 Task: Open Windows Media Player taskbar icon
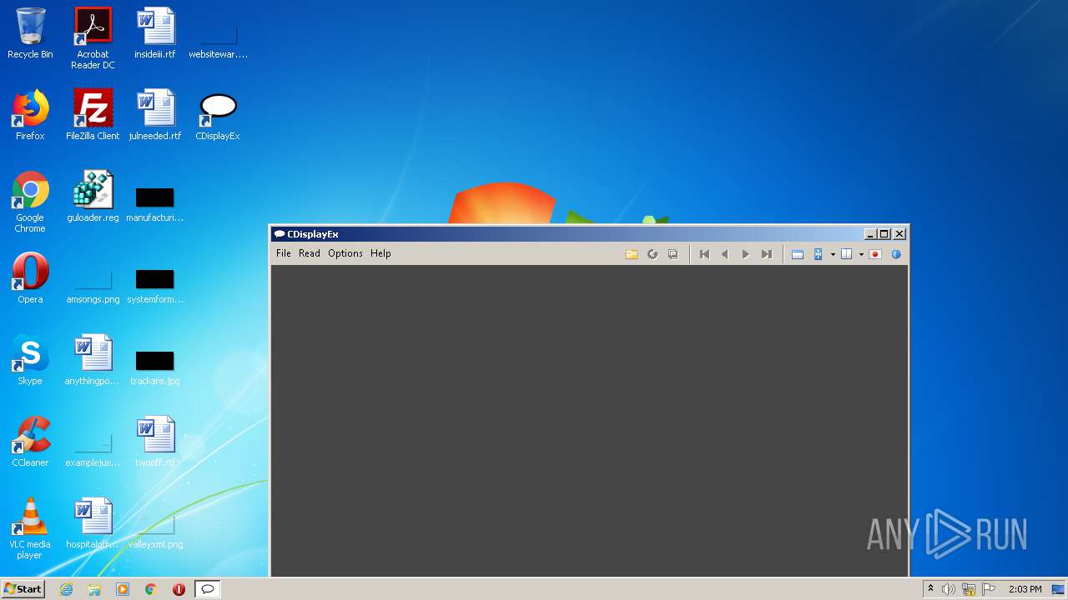[123, 589]
